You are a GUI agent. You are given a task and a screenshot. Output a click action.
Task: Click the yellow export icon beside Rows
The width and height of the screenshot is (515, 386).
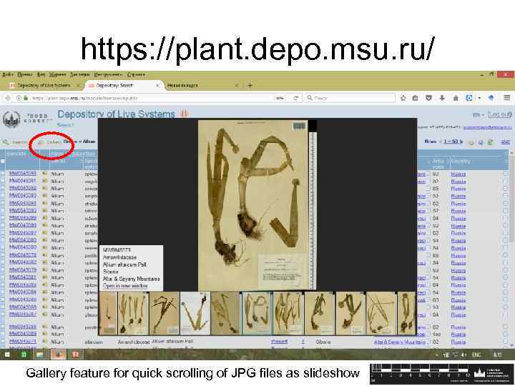point(471,142)
